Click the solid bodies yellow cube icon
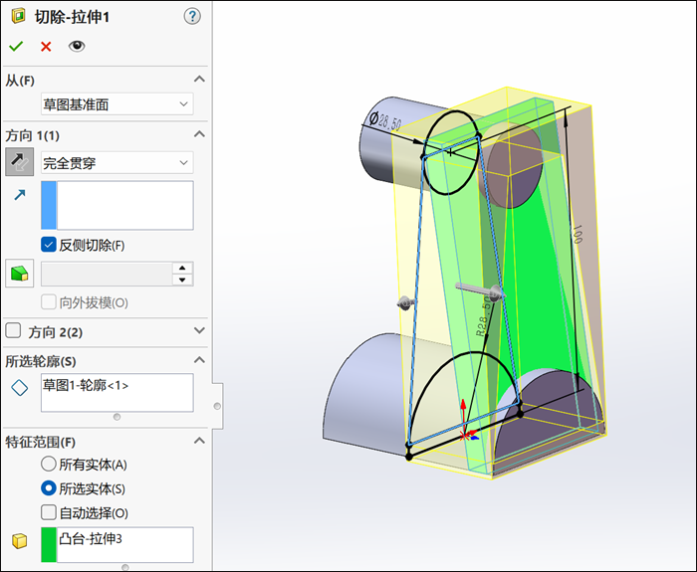The height and width of the screenshot is (572, 697). (x=19, y=541)
